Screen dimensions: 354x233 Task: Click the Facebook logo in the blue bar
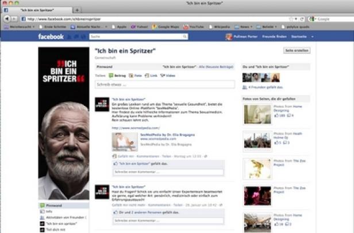(x=51, y=37)
